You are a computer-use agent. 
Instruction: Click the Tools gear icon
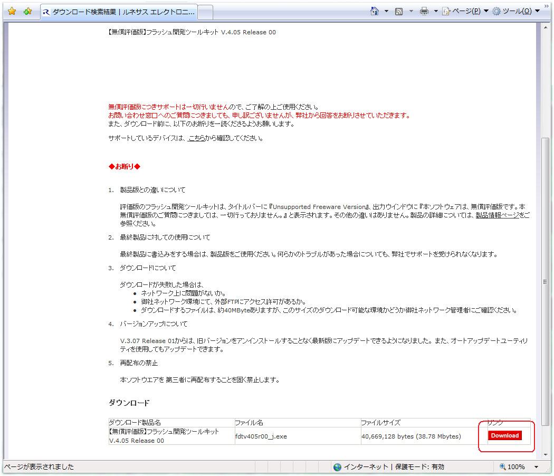[x=496, y=11]
